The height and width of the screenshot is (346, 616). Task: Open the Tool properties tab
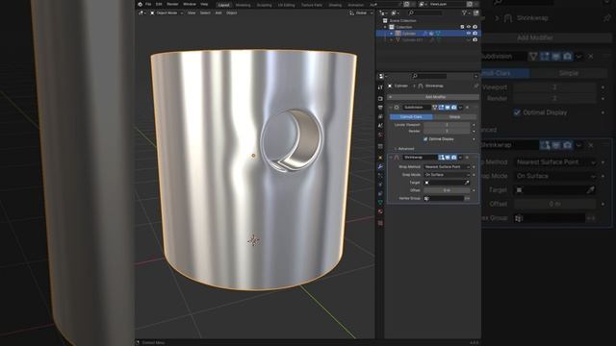[x=380, y=87]
